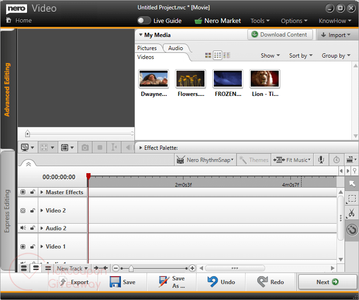
Task: Open the Tools dropdown menu
Action: pyautogui.click(x=260, y=21)
